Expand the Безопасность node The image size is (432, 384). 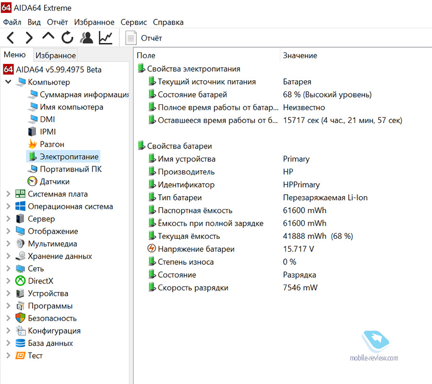[x=8, y=318]
